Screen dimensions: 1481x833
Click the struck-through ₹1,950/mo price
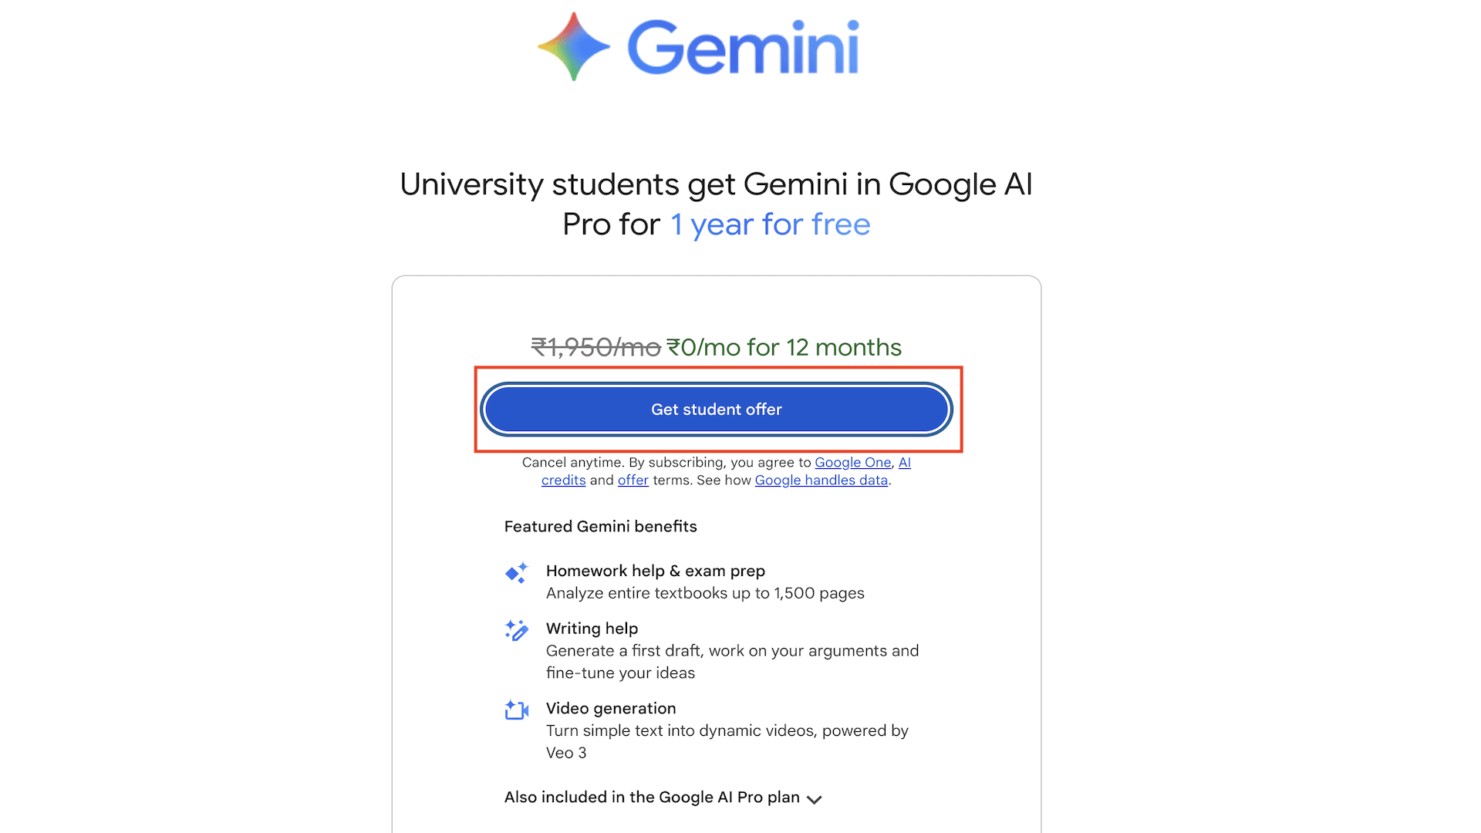pyautogui.click(x=595, y=347)
